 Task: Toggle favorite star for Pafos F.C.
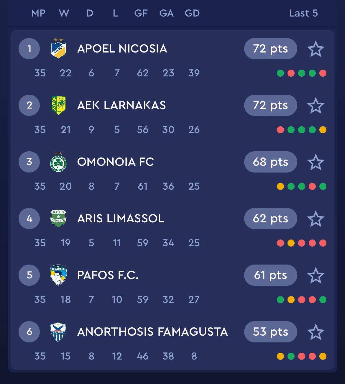click(316, 275)
